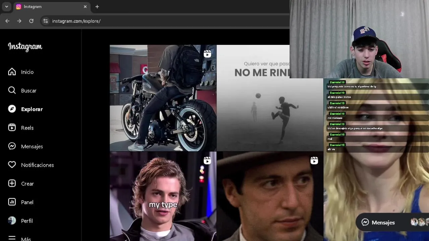Open the motorcycle reel thumbnail

[163, 98]
